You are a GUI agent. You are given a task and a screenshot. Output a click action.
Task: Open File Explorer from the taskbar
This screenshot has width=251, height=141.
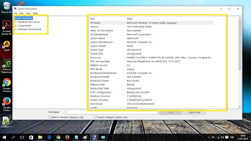[x=40, y=137]
